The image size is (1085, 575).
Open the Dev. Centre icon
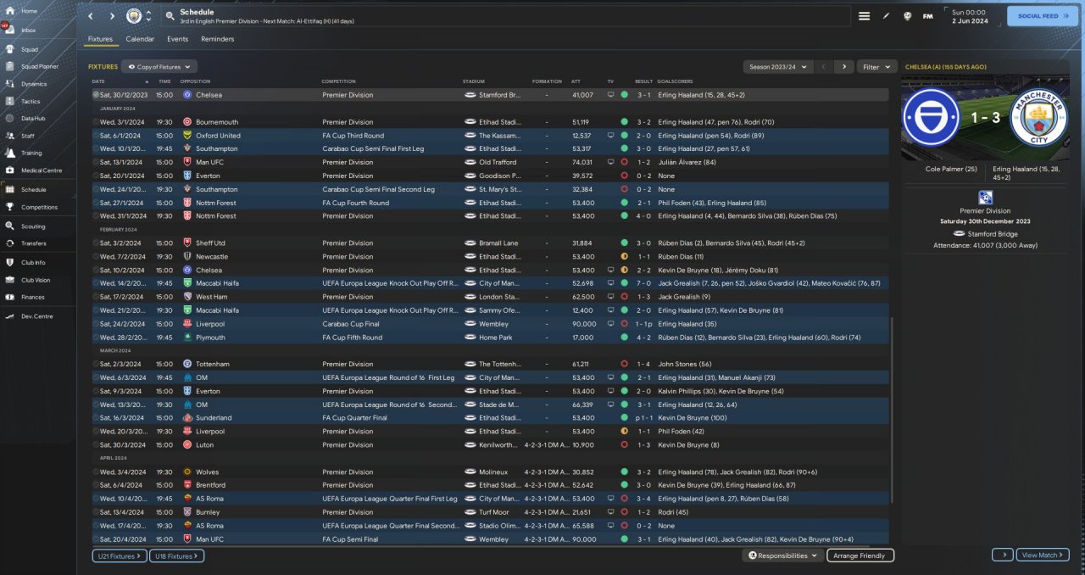pyautogui.click(x=9, y=316)
